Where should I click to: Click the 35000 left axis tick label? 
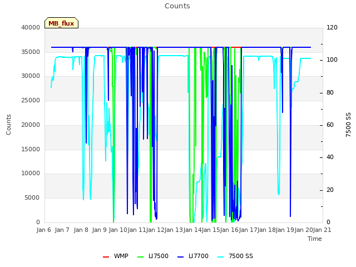(x=31, y=52)
